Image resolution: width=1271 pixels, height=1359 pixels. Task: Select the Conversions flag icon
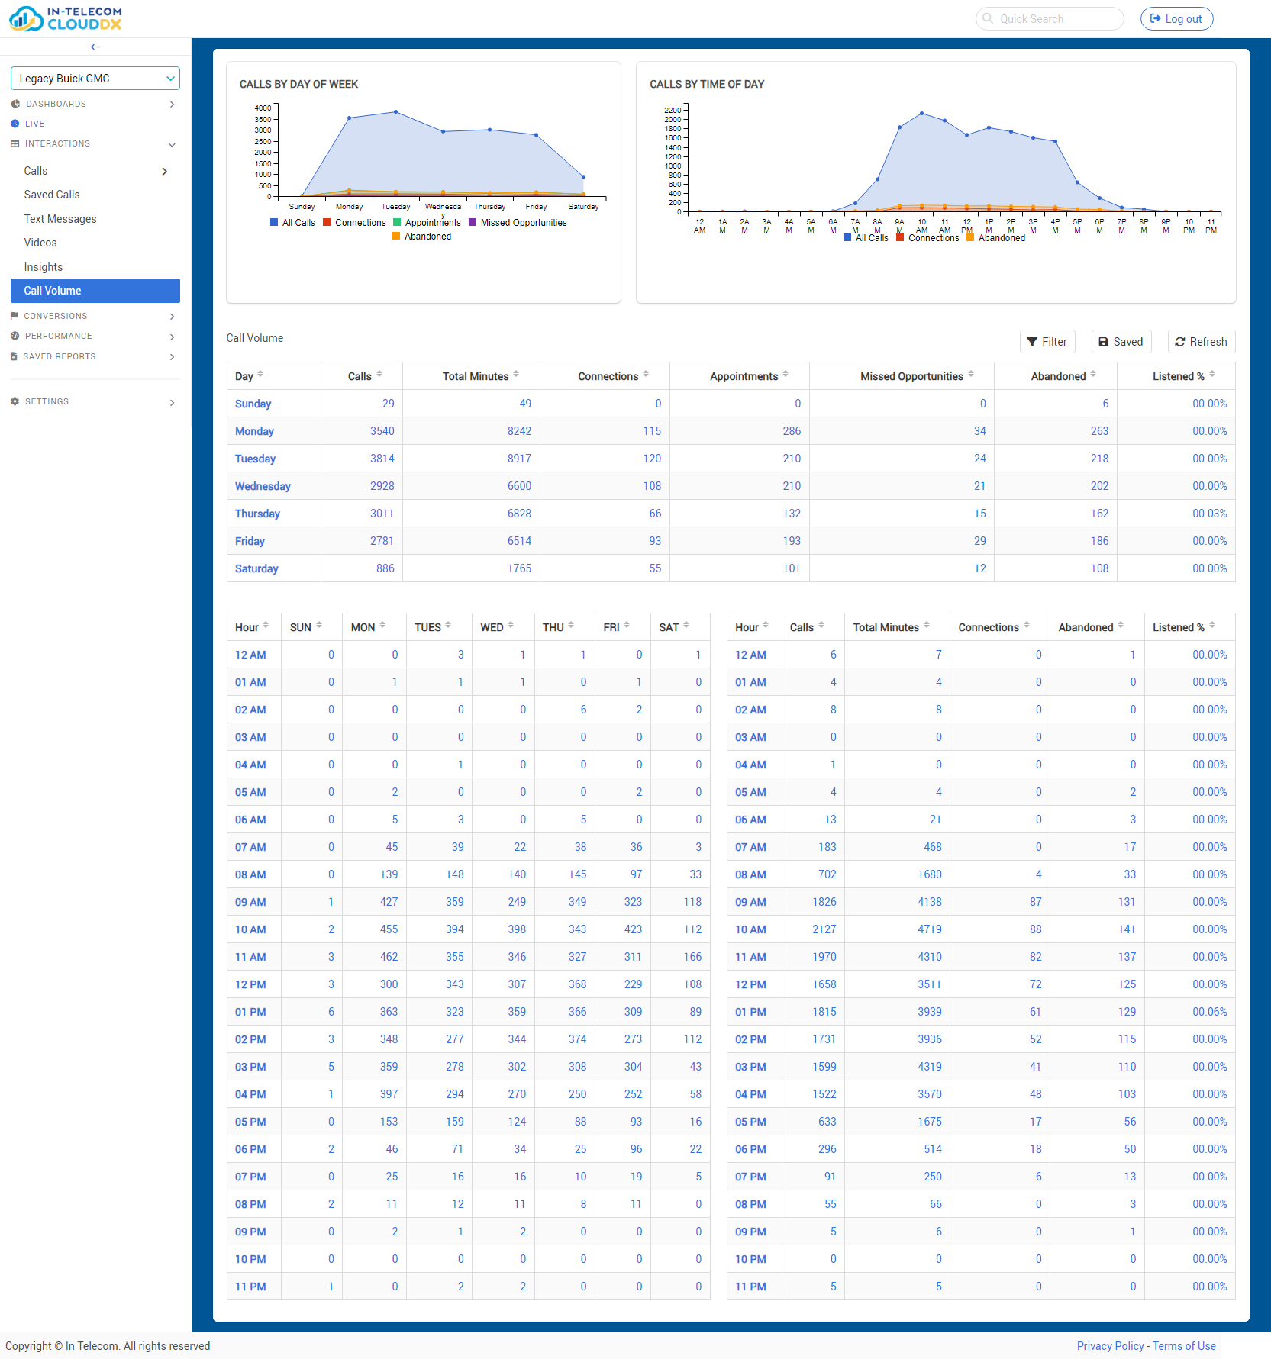tap(14, 316)
